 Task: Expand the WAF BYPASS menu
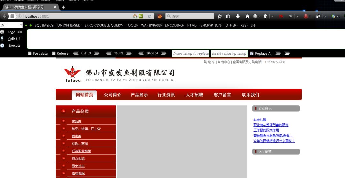point(151,25)
